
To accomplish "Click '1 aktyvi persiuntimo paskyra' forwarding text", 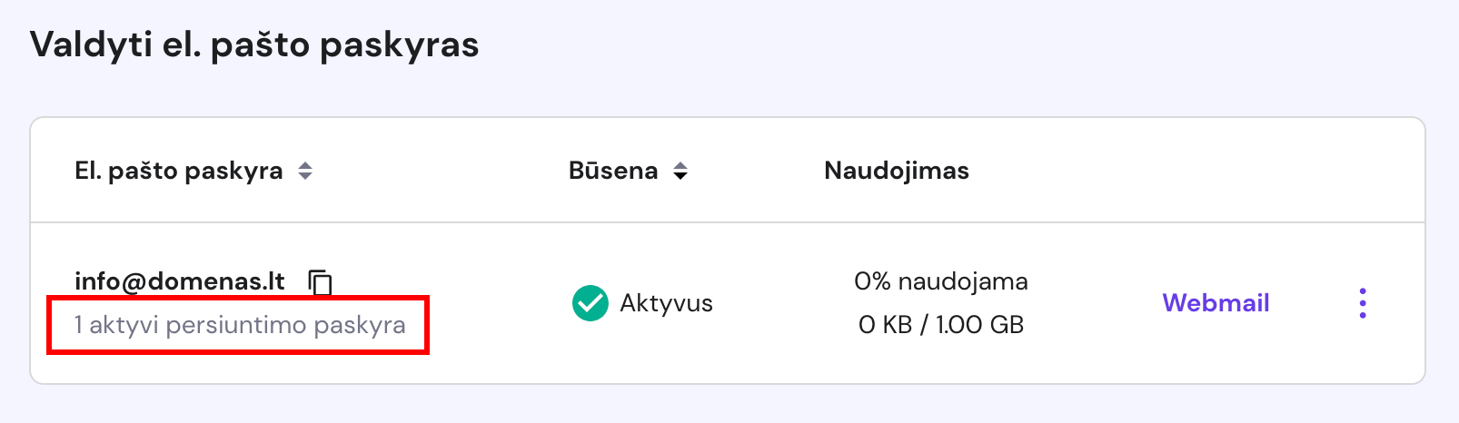I will point(240,325).
